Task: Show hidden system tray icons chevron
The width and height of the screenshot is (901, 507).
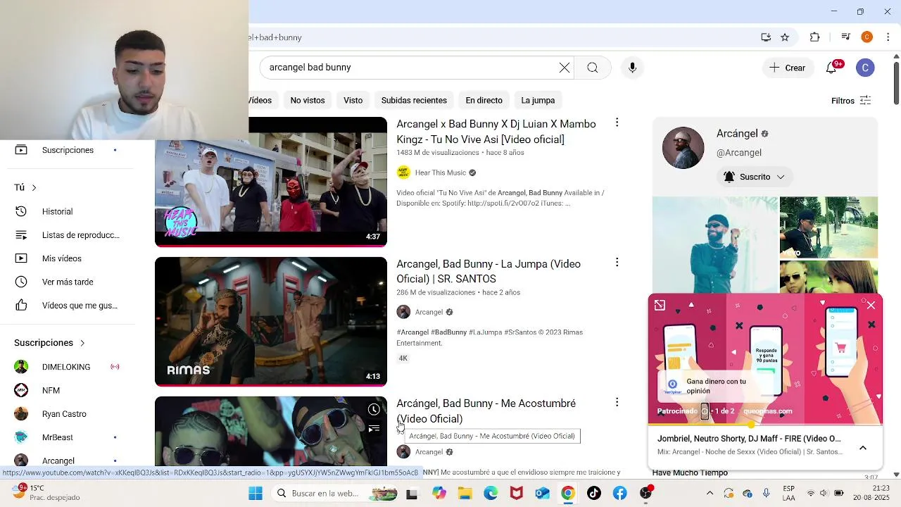Action: pos(710,493)
